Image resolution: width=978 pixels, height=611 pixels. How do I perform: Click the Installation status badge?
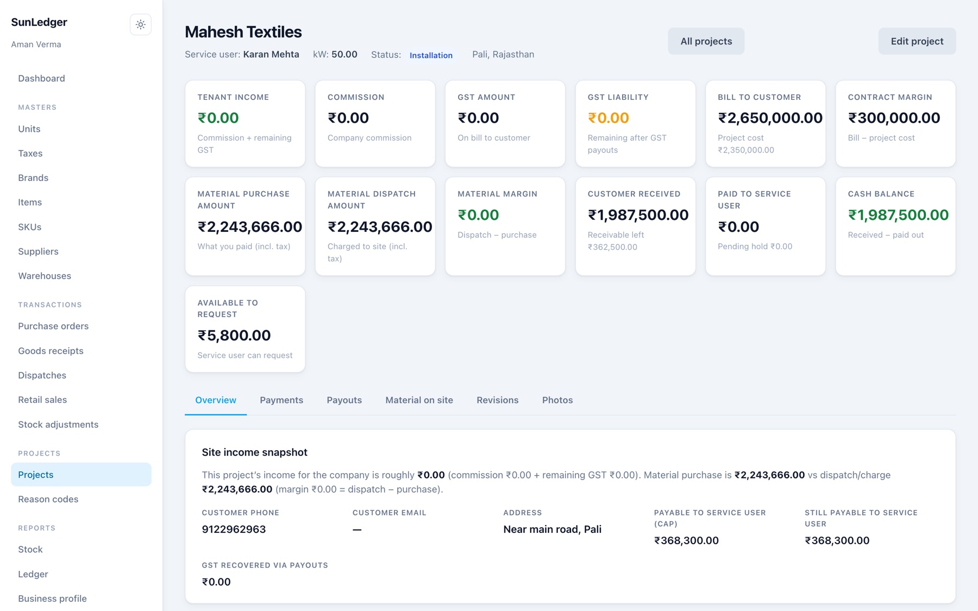click(431, 55)
